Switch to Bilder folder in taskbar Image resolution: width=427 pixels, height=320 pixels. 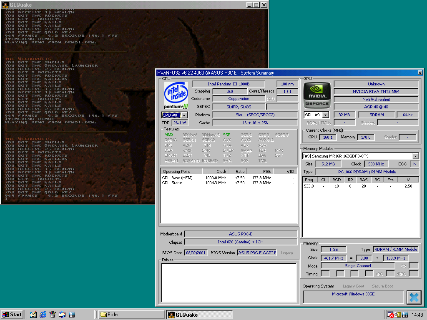[x=131, y=315]
